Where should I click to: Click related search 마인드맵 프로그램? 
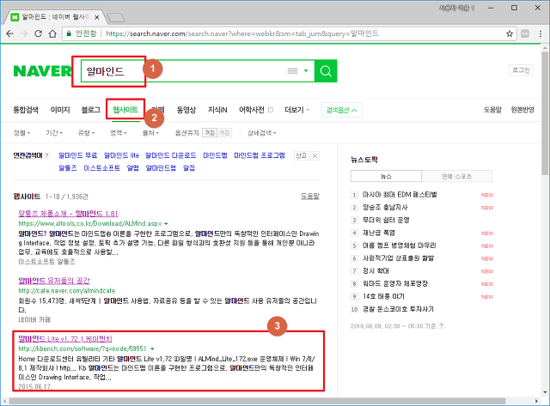click(260, 155)
